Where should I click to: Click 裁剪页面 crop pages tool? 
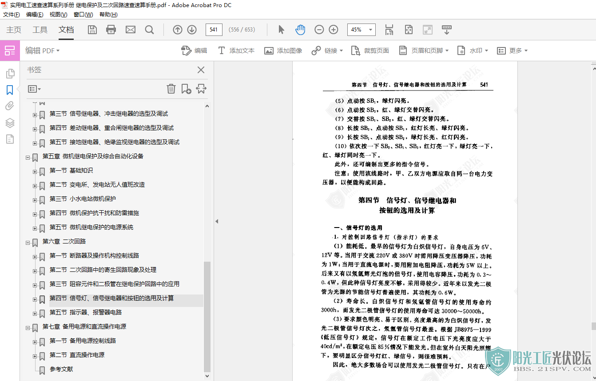click(370, 51)
